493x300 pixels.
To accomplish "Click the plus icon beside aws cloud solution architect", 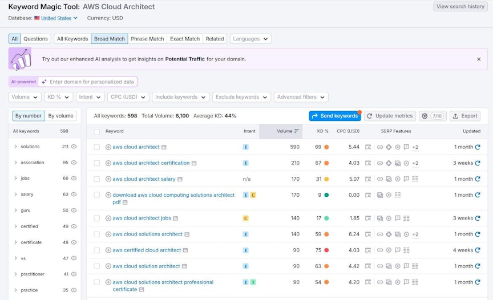I will [x=108, y=266].
